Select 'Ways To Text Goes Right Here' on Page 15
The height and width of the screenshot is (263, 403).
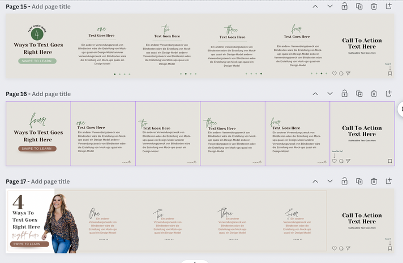pyautogui.click(x=38, y=48)
